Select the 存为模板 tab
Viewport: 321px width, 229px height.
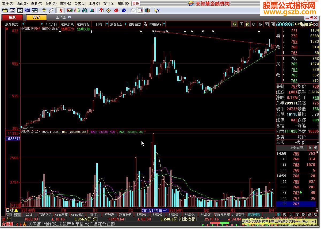[x=254, y=214]
